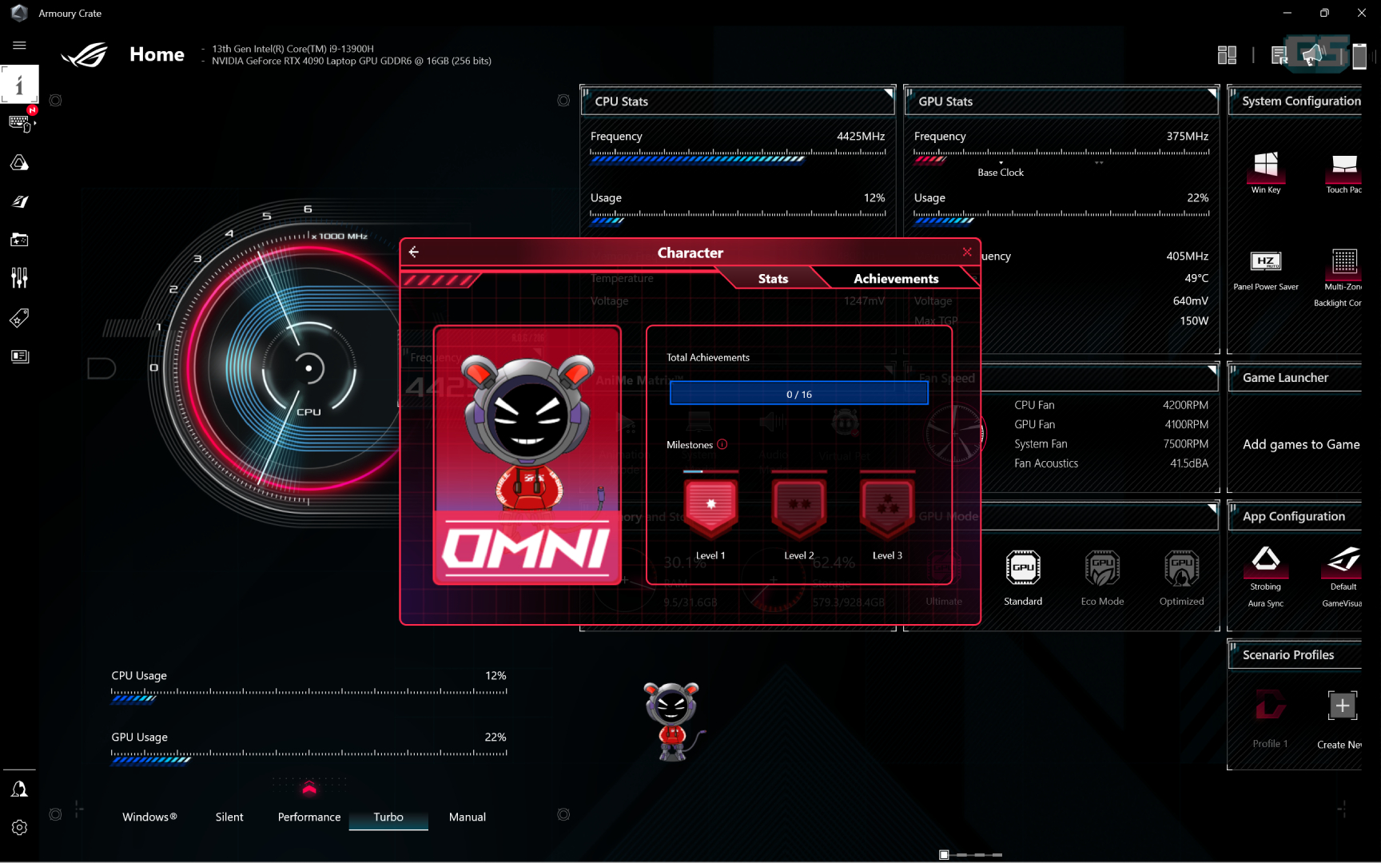This screenshot has width=1381, height=863.
Task: Click the Milestones info icon
Action: coord(722,444)
